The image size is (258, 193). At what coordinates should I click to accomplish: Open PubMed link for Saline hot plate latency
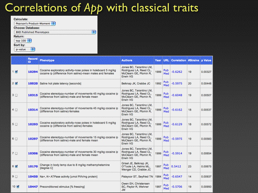click(166, 84)
